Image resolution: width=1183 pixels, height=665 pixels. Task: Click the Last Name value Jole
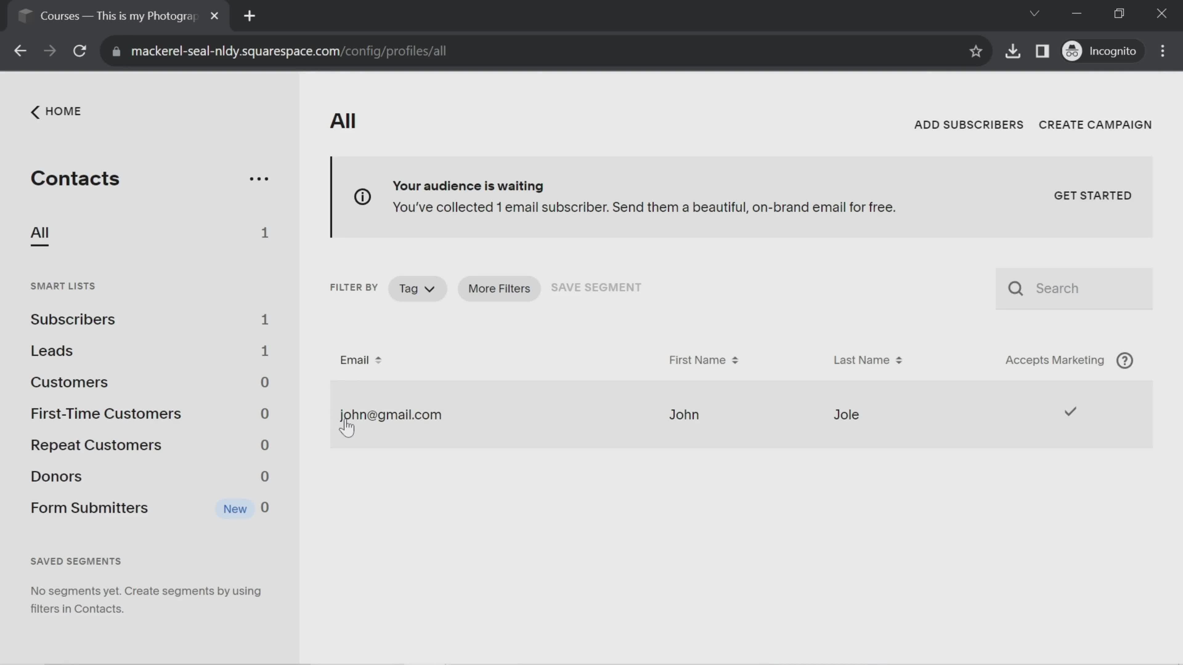coord(846,415)
